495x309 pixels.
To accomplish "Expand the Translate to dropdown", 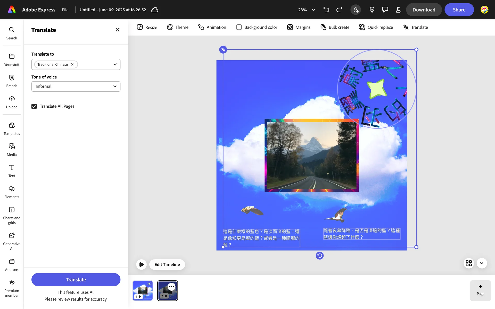I will [x=115, y=64].
